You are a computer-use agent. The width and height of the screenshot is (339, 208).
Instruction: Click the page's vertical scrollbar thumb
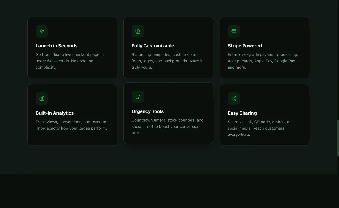pos(338,138)
